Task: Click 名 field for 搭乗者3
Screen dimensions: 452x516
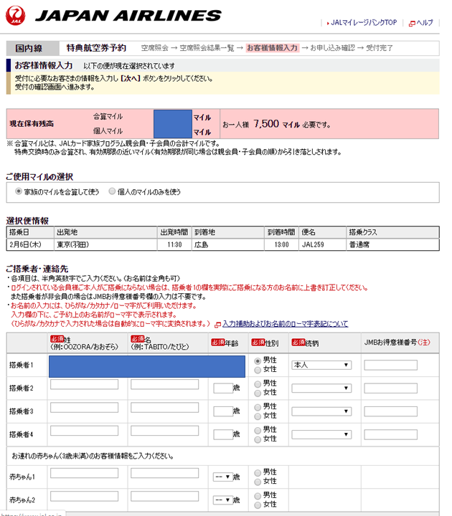Action: pos(165,407)
